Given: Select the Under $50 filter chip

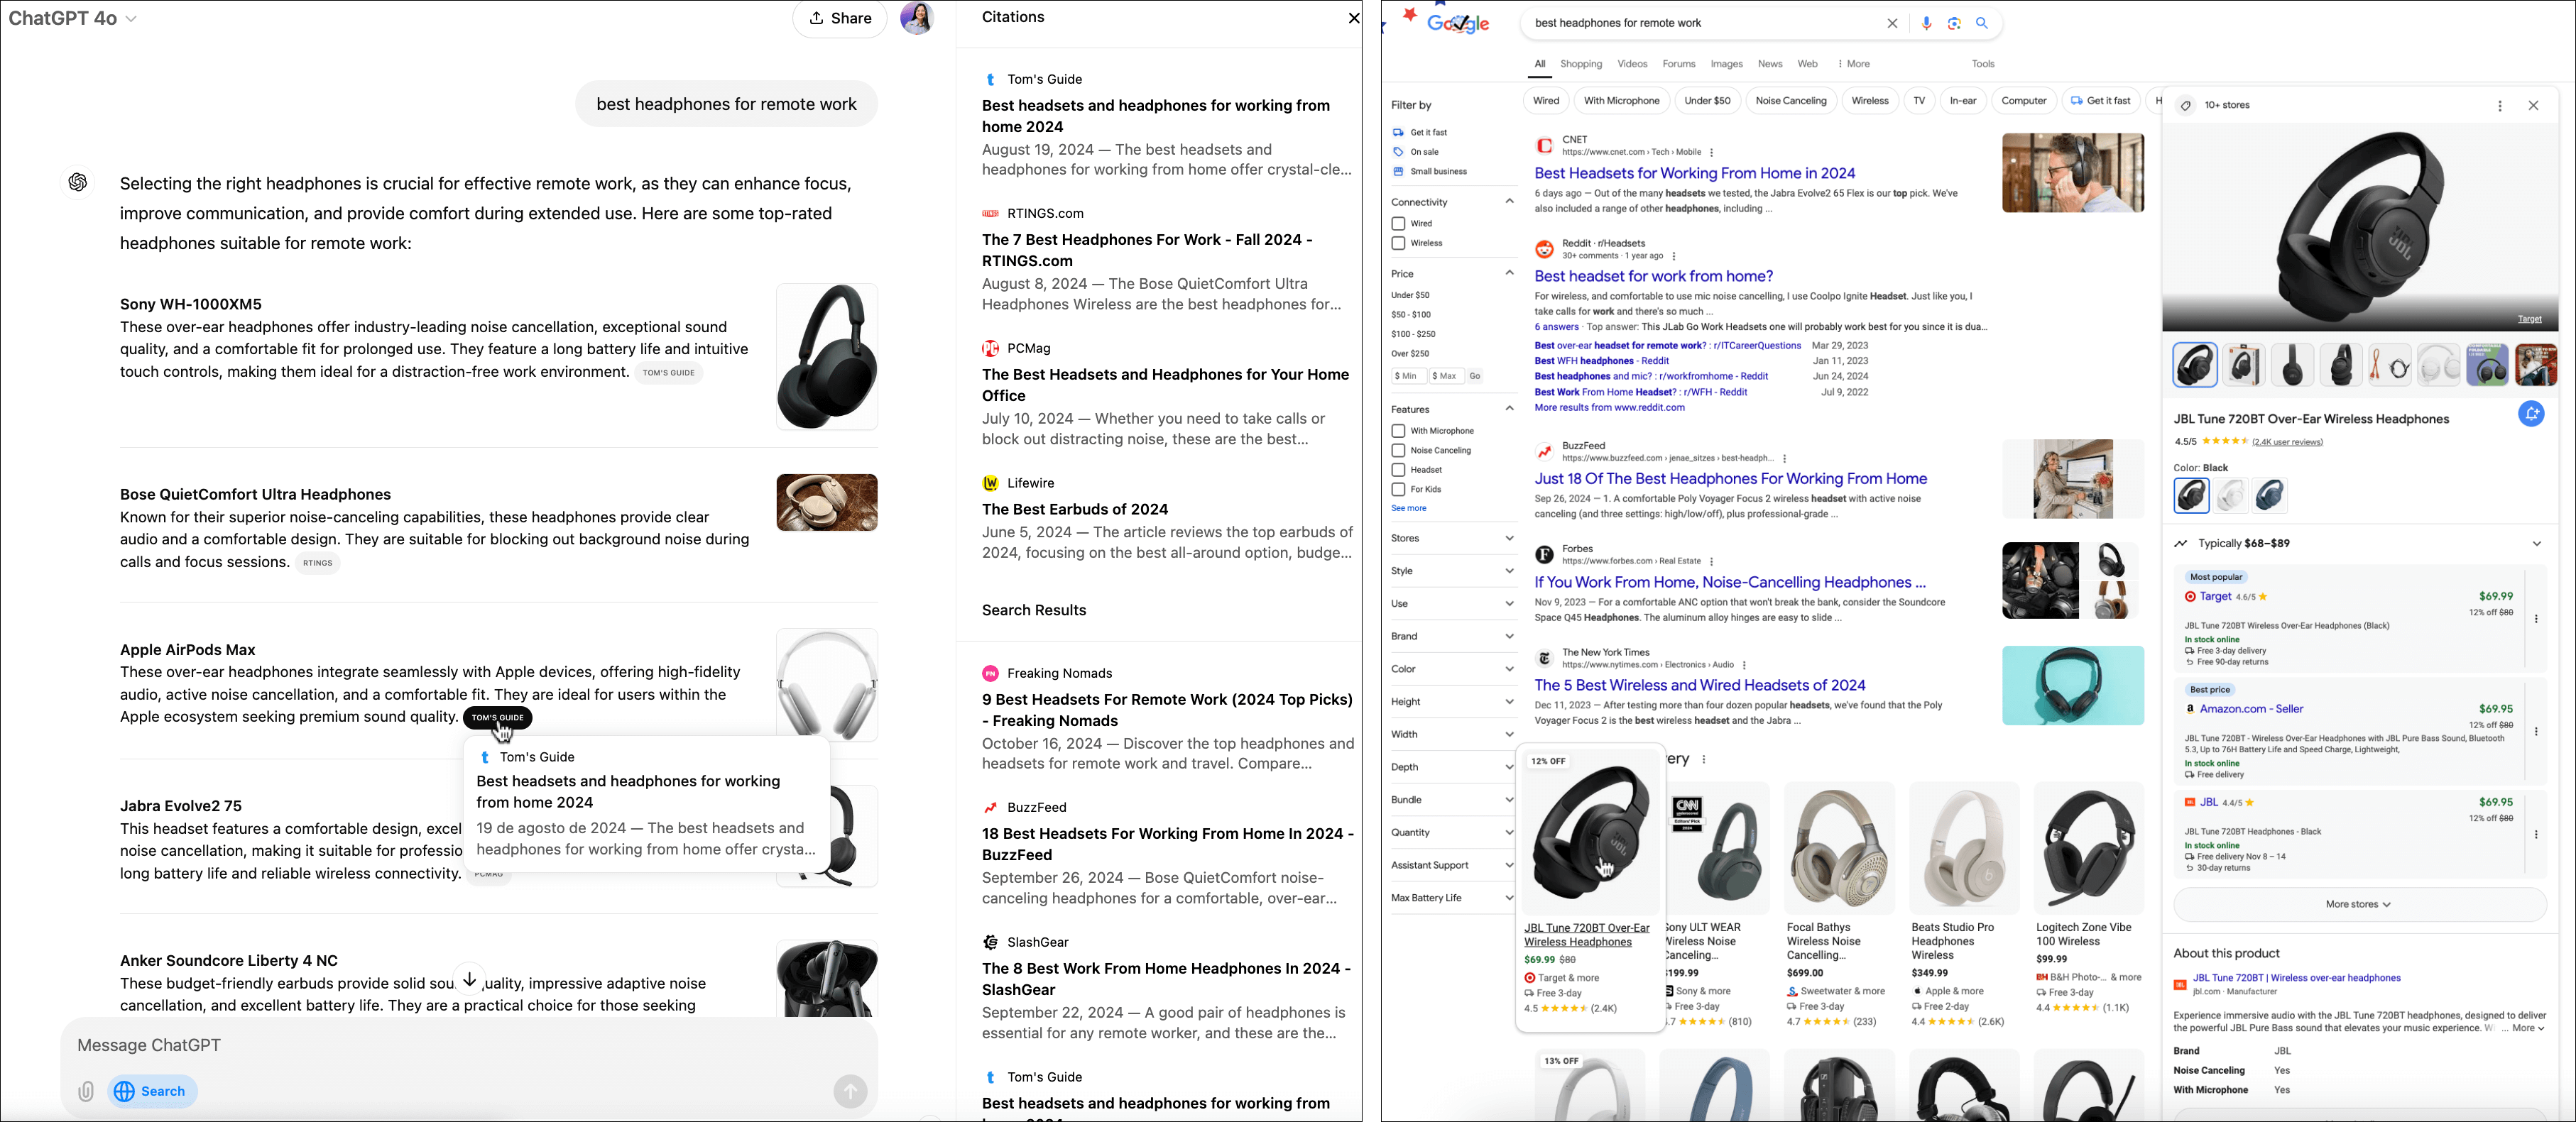Looking at the screenshot, I should click(x=1707, y=101).
